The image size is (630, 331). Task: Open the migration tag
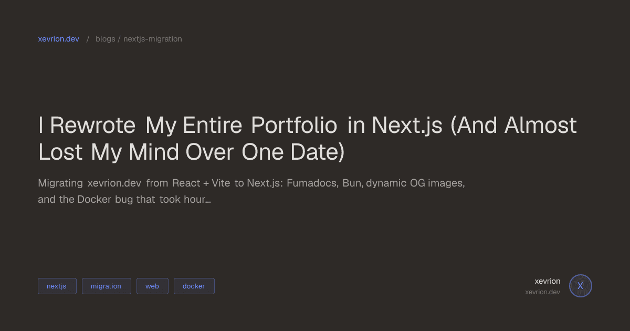(x=106, y=286)
